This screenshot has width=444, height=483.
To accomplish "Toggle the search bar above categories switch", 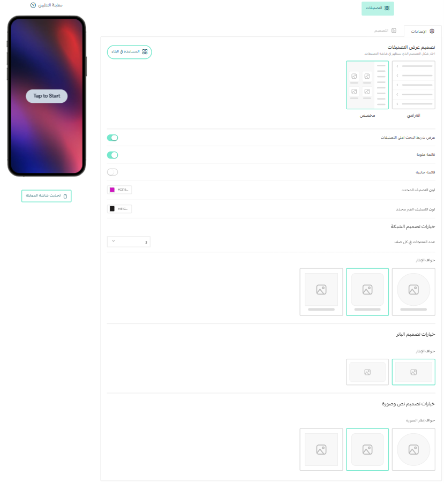I will (112, 138).
